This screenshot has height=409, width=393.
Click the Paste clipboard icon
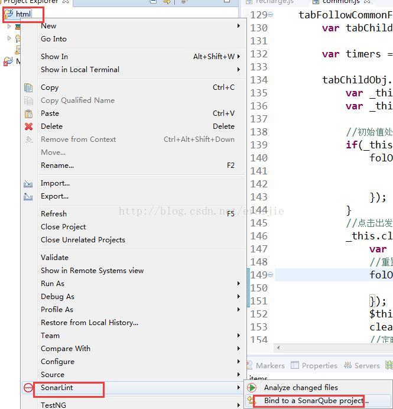coord(28,113)
